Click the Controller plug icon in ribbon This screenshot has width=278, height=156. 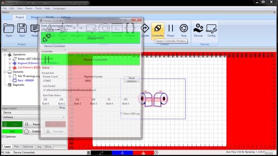[158, 28]
